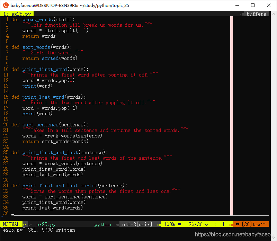
Task: Click the 'buffers' label in the tabline
Action: (256, 14)
